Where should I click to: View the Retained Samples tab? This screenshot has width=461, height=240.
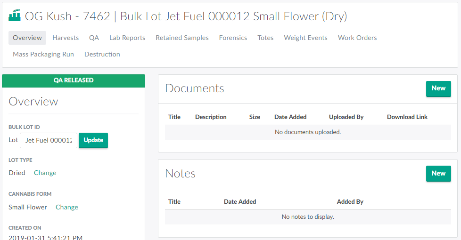(182, 38)
